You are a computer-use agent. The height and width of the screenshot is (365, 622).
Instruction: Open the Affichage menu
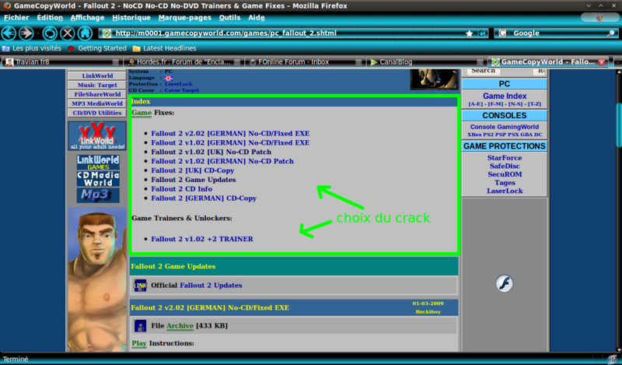click(87, 17)
